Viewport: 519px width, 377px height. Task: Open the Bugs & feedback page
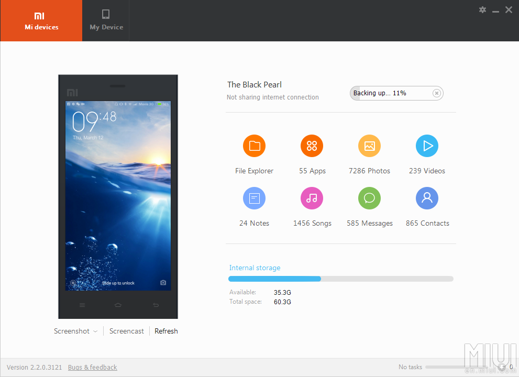(x=92, y=367)
